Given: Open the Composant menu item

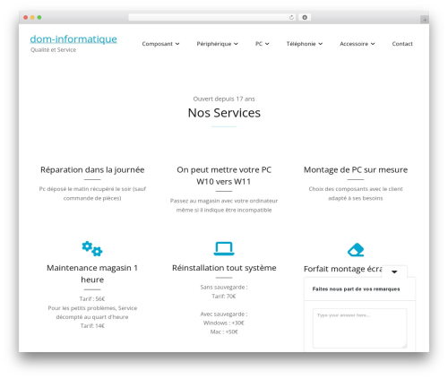Looking at the screenshot, I should [x=158, y=44].
